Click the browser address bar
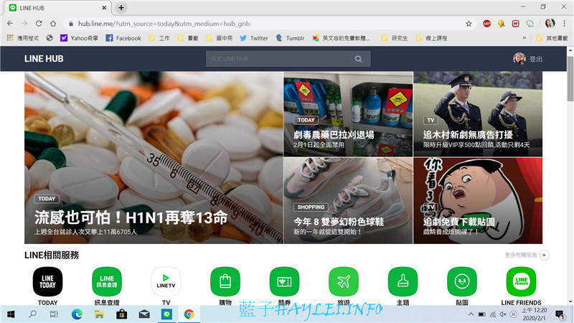This screenshot has height=323, width=574. 270,24
